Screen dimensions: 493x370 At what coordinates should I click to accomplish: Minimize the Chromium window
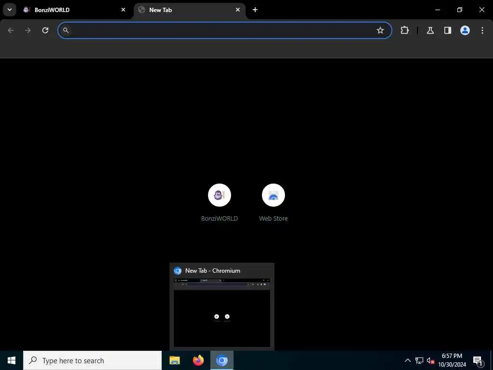[437, 10]
